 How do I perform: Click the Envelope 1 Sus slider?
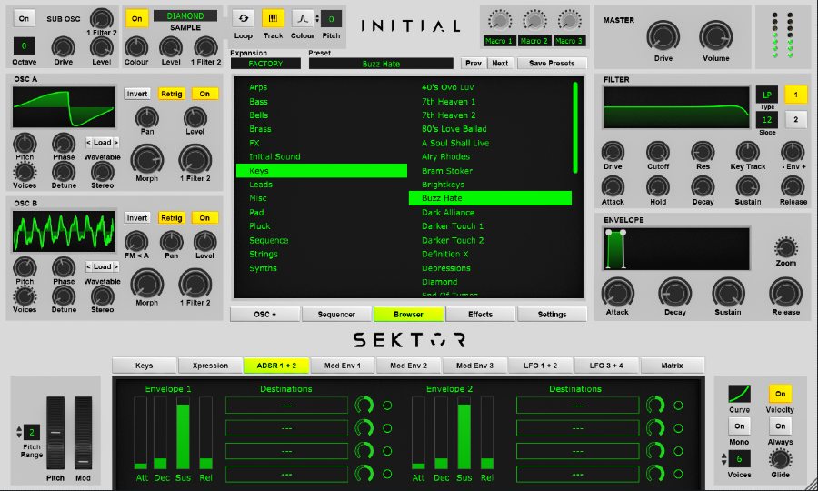tap(183, 435)
